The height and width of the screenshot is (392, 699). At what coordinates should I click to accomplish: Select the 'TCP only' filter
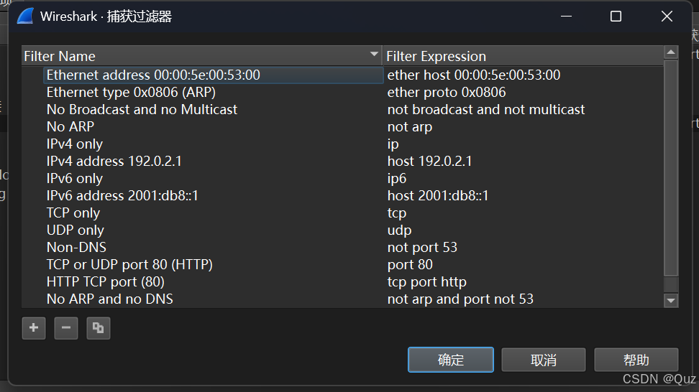click(73, 213)
